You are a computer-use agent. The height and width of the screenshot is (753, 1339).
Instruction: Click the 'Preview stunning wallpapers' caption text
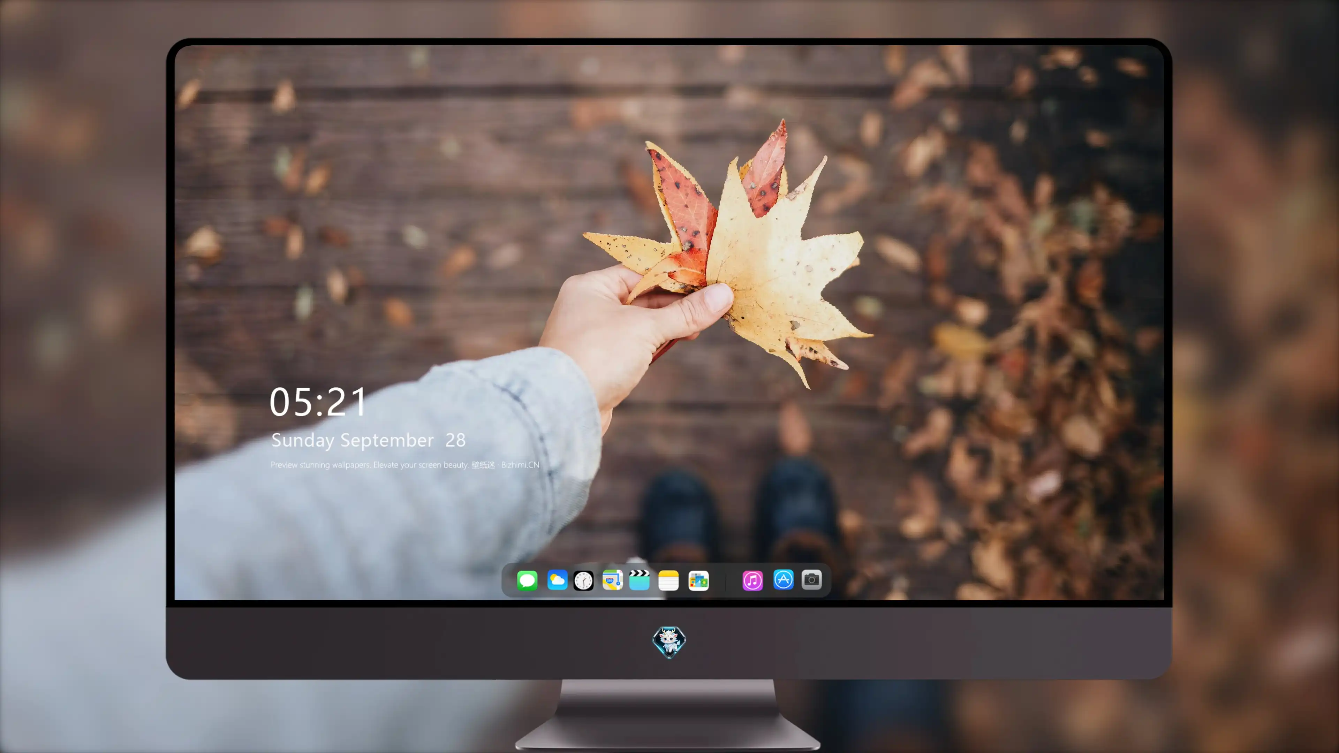pyautogui.click(x=405, y=465)
